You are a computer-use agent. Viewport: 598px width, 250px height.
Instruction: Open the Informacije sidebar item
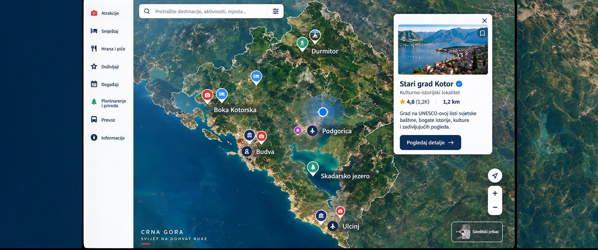(108, 138)
